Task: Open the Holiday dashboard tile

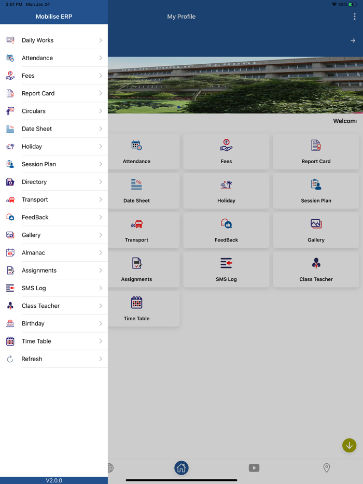Action: [226, 191]
